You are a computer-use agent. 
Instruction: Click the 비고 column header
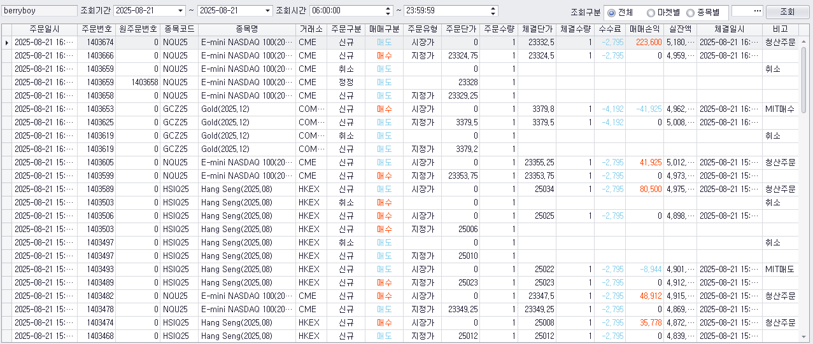[780, 29]
